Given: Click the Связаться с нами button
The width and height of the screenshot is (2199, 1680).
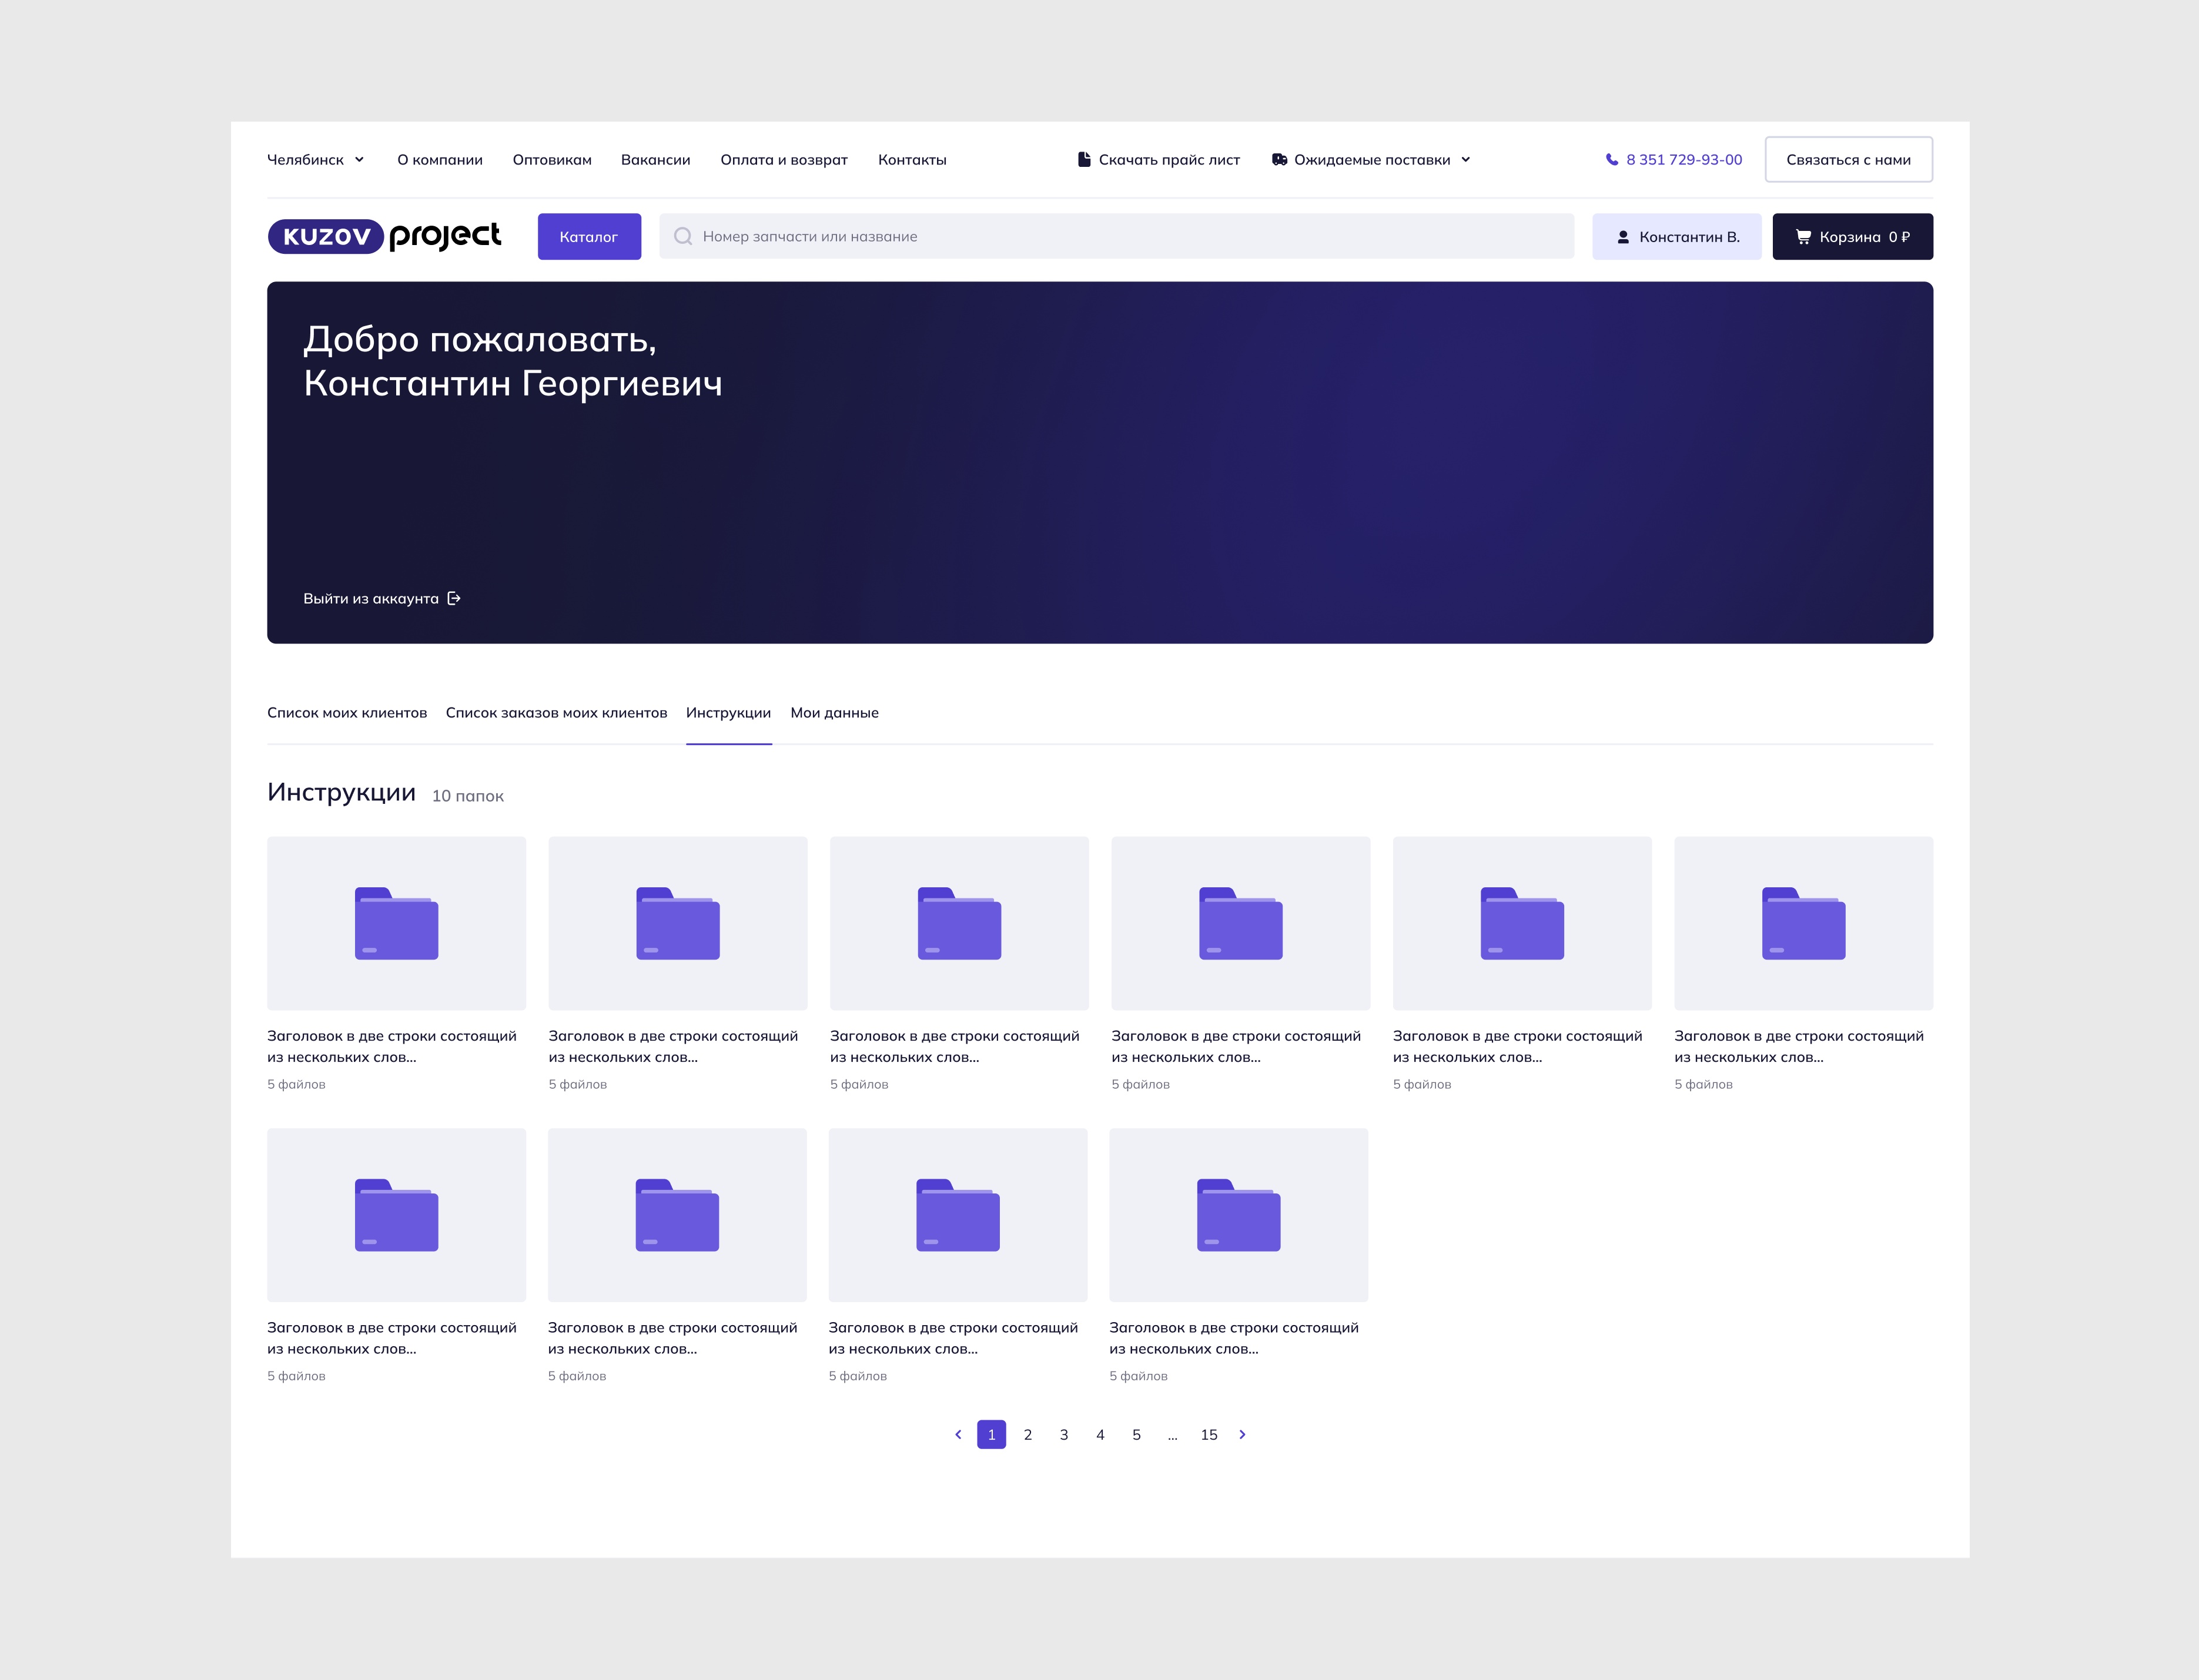Looking at the screenshot, I should click(1849, 159).
